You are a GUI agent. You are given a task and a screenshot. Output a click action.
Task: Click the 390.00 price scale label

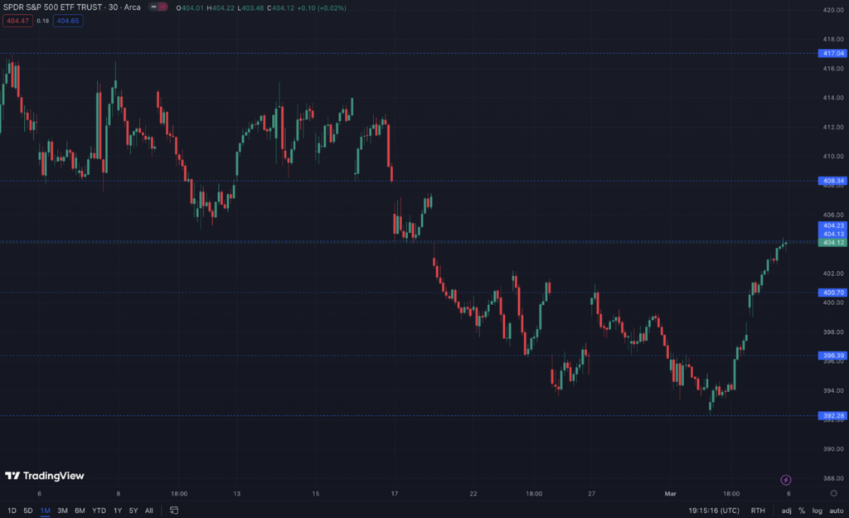pos(832,448)
